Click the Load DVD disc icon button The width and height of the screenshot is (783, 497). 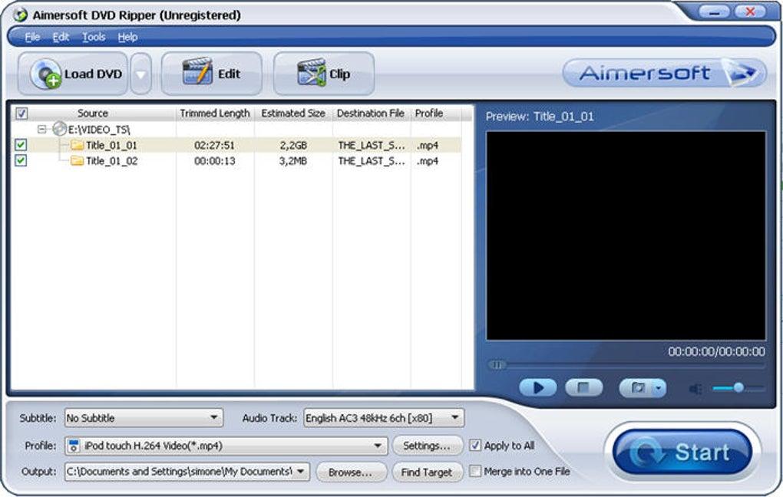click(x=73, y=74)
